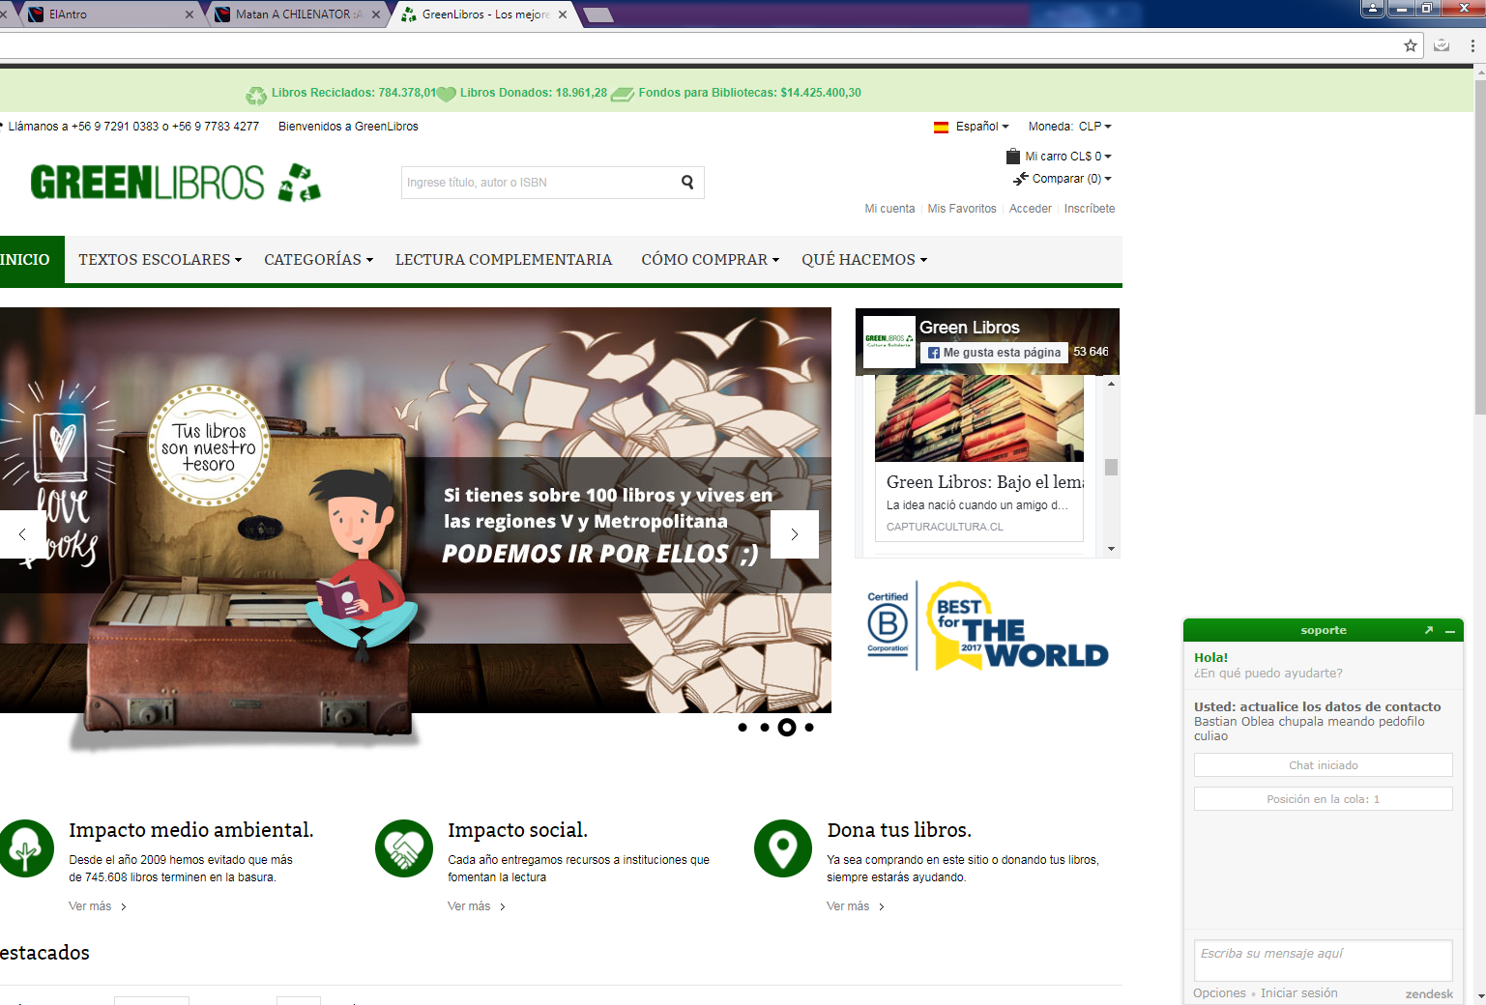Pop out the soporte chat window
Screen dimensions: 1486x1005
1429,630
